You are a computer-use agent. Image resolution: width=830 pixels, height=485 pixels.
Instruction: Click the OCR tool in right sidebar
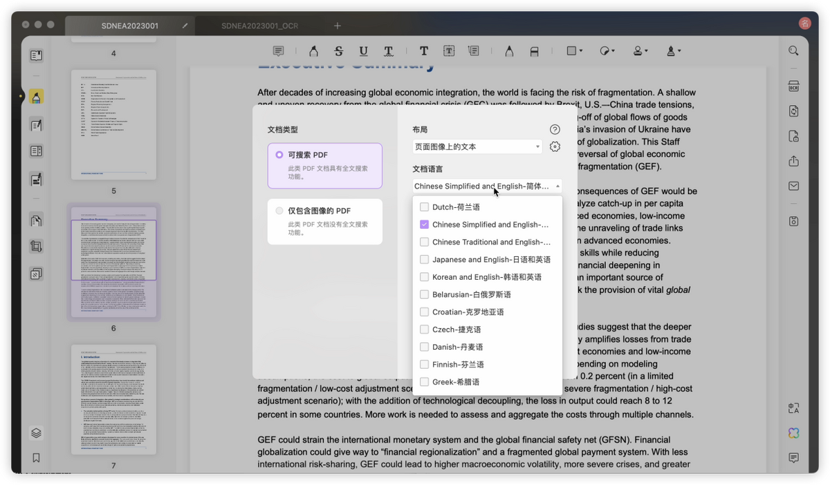click(x=793, y=86)
